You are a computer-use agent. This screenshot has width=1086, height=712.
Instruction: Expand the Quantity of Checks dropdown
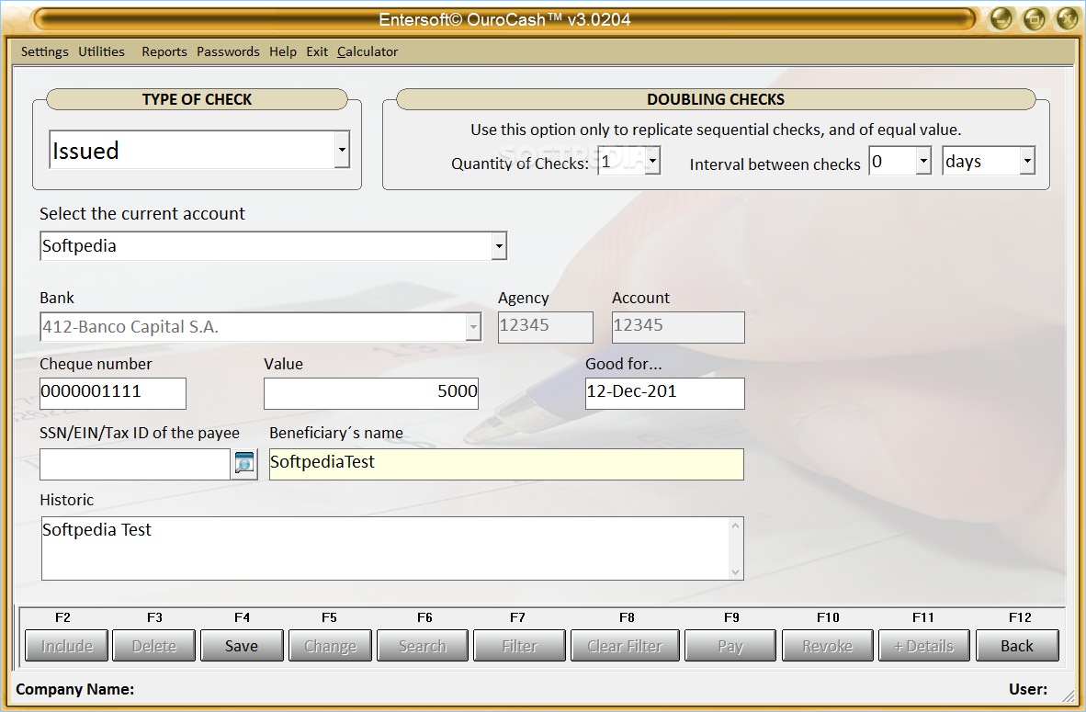pos(652,161)
